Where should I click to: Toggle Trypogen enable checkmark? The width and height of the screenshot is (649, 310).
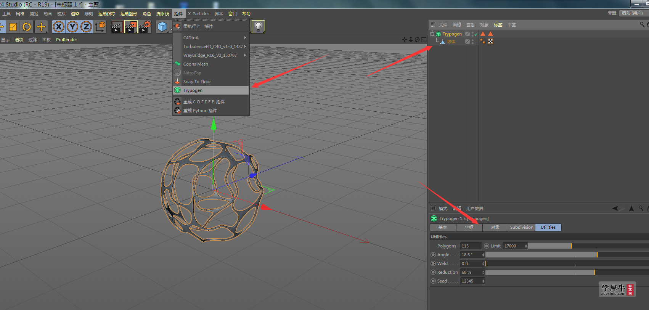tap(476, 34)
